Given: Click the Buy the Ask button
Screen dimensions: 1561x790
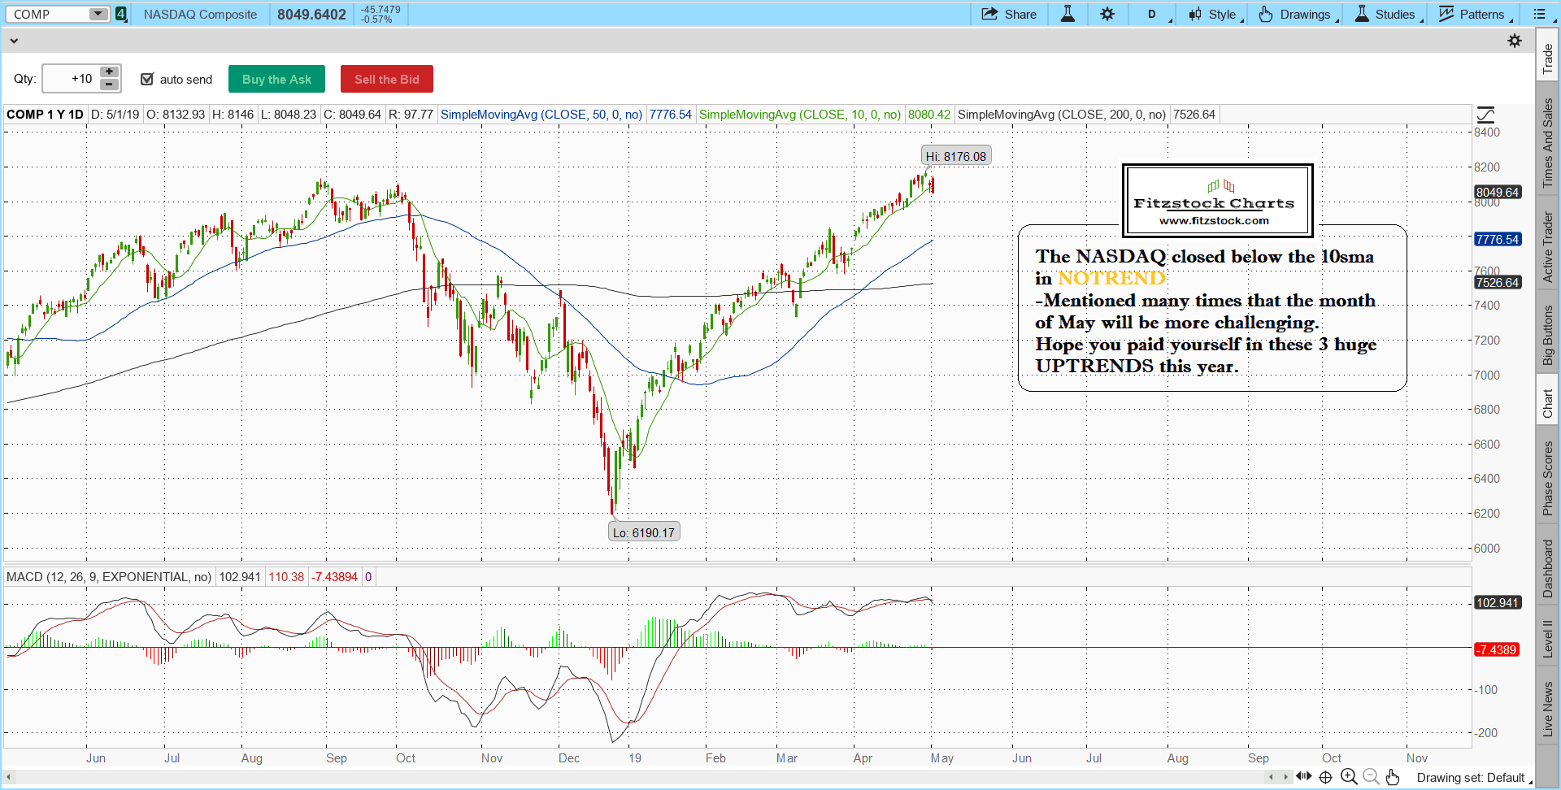Looking at the screenshot, I should (x=276, y=79).
